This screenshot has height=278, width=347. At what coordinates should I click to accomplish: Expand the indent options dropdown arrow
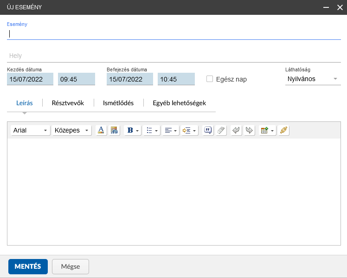(x=194, y=131)
